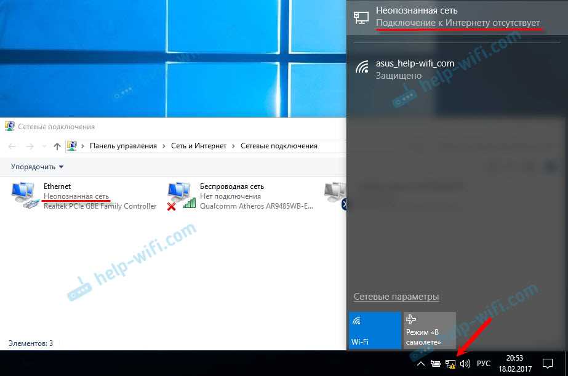This screenshot has height=376, width=568.
Task: Select the Неопознанная сеть wired connection entry
Action: click(457, 17)
